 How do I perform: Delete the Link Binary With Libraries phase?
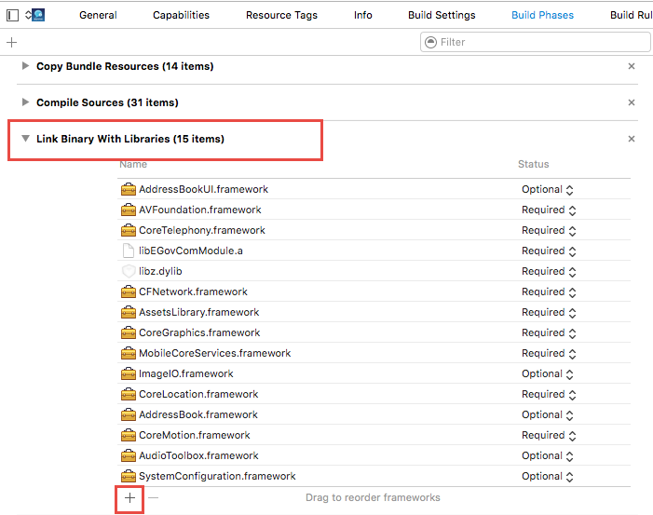631,139
